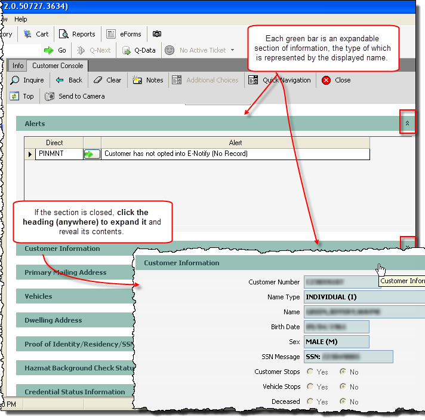Open the Quick Navigation tool

pos(281,80)
